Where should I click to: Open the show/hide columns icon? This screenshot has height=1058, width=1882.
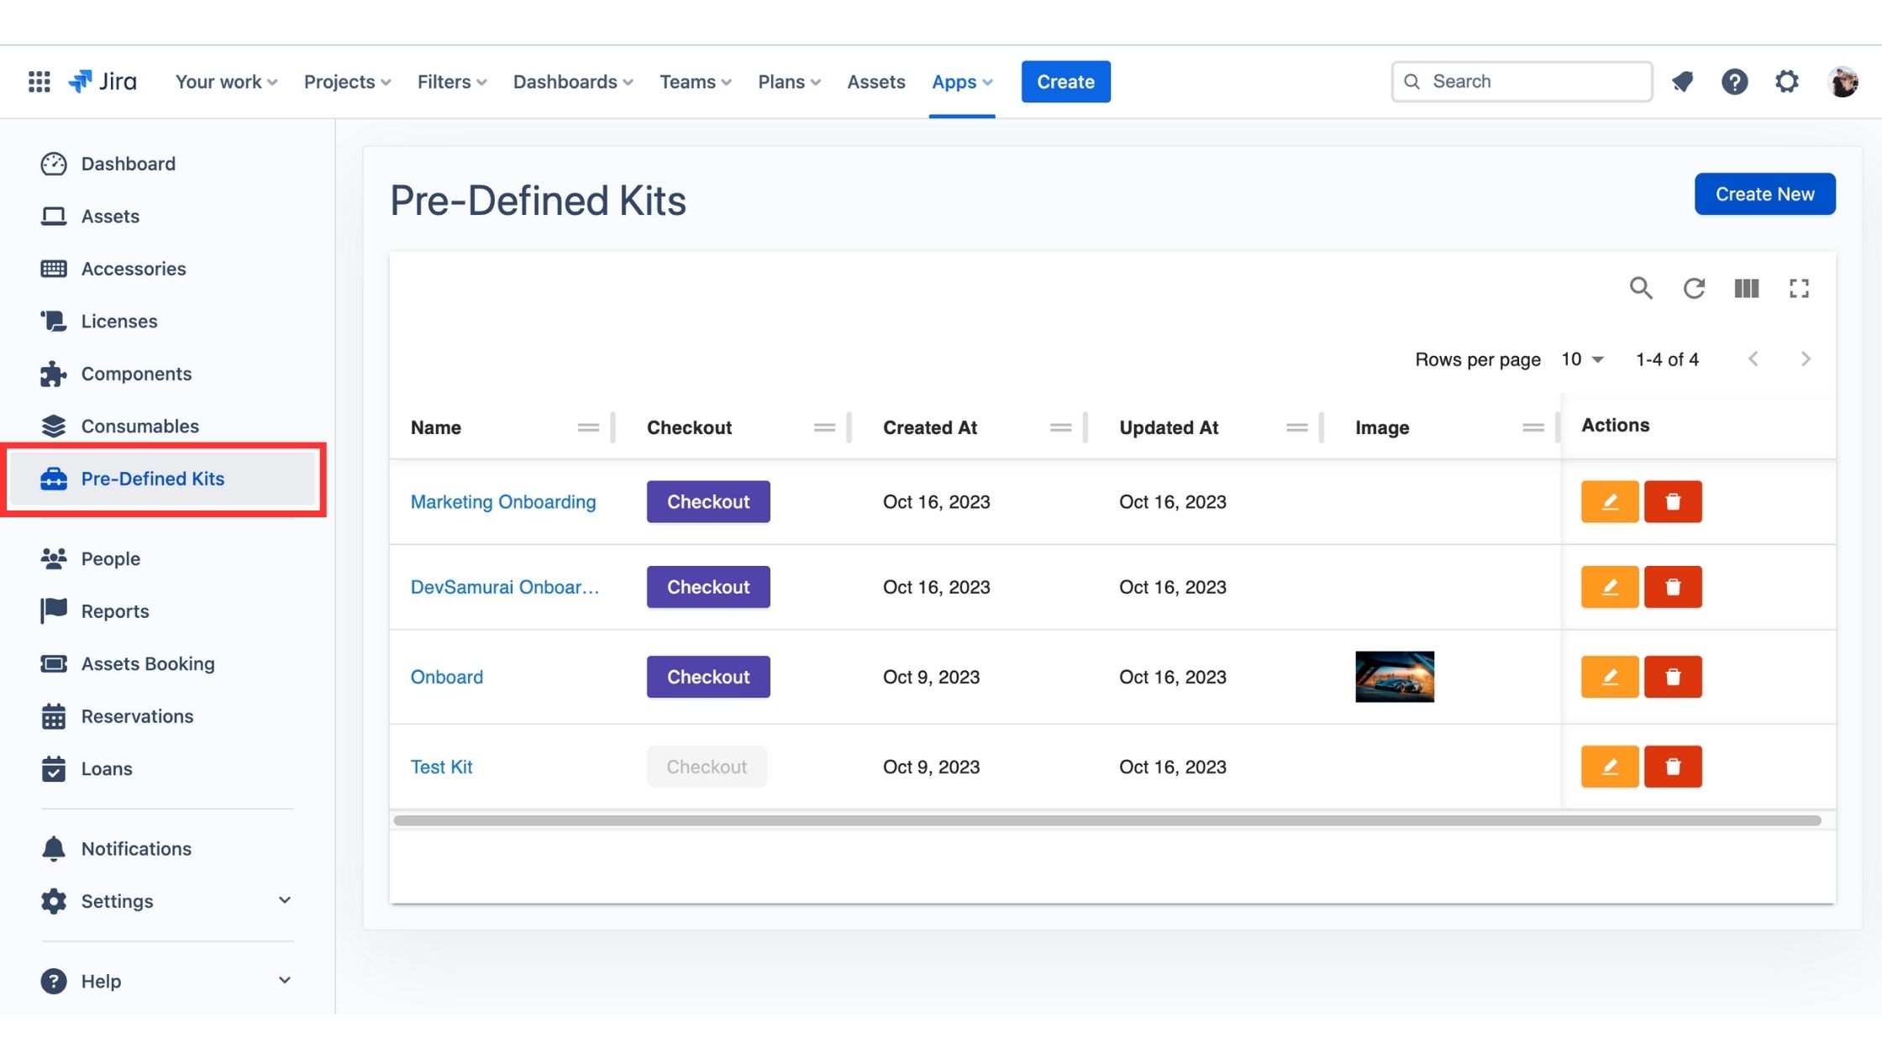point(1746,288)
